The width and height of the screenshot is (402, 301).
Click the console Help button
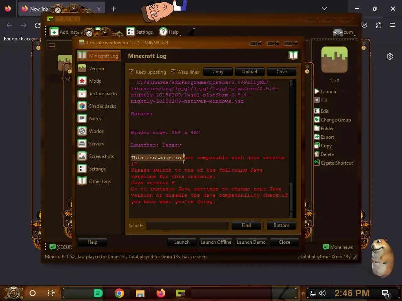tap(92, 242)
